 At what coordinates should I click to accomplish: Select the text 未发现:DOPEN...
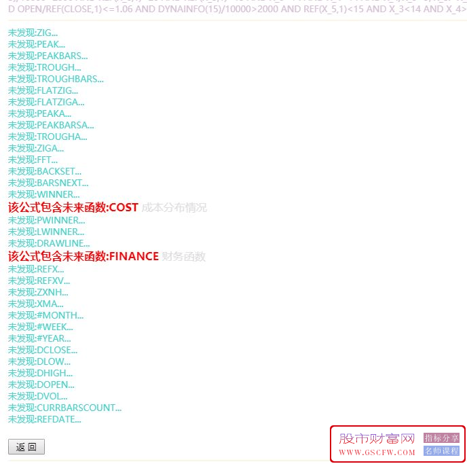[x=41, y=385]
